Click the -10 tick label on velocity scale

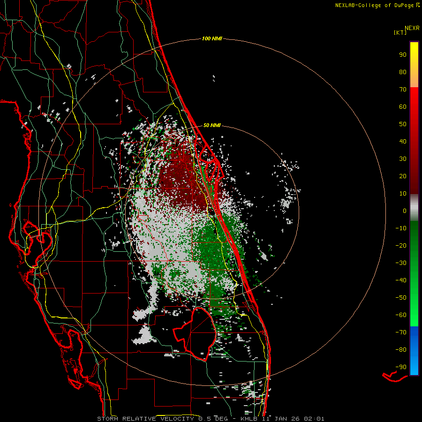[401, 228]
